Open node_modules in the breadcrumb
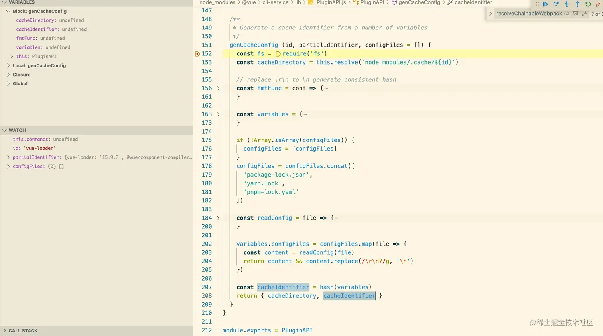The height and width of the screenshot is (336, 603). tap(217, 2)
